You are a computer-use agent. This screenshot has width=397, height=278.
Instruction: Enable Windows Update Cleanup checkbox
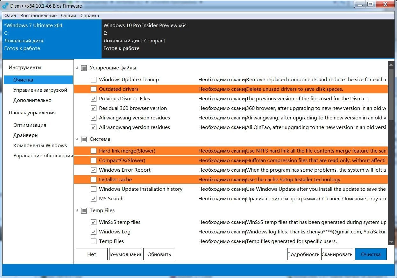pyautogui.click(x=93, y=80)
